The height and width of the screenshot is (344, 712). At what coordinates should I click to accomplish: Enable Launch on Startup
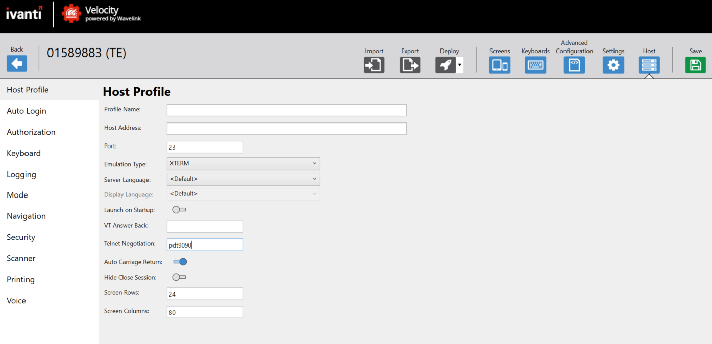tap(179, 209)
